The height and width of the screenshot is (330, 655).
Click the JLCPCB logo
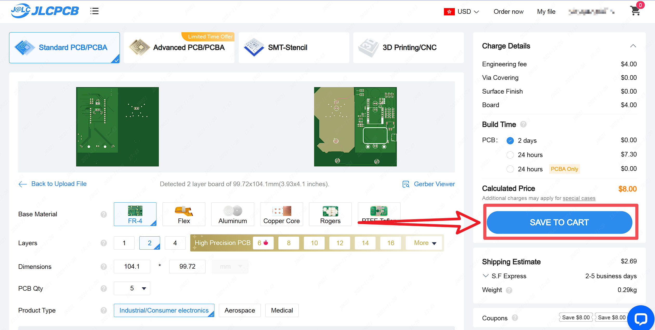45,11
